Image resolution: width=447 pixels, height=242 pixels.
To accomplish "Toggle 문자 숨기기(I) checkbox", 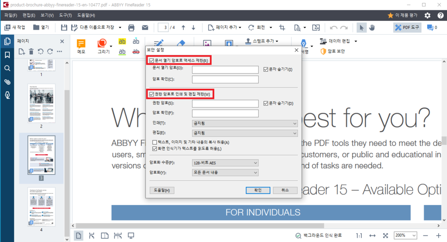I will [266, 69].
